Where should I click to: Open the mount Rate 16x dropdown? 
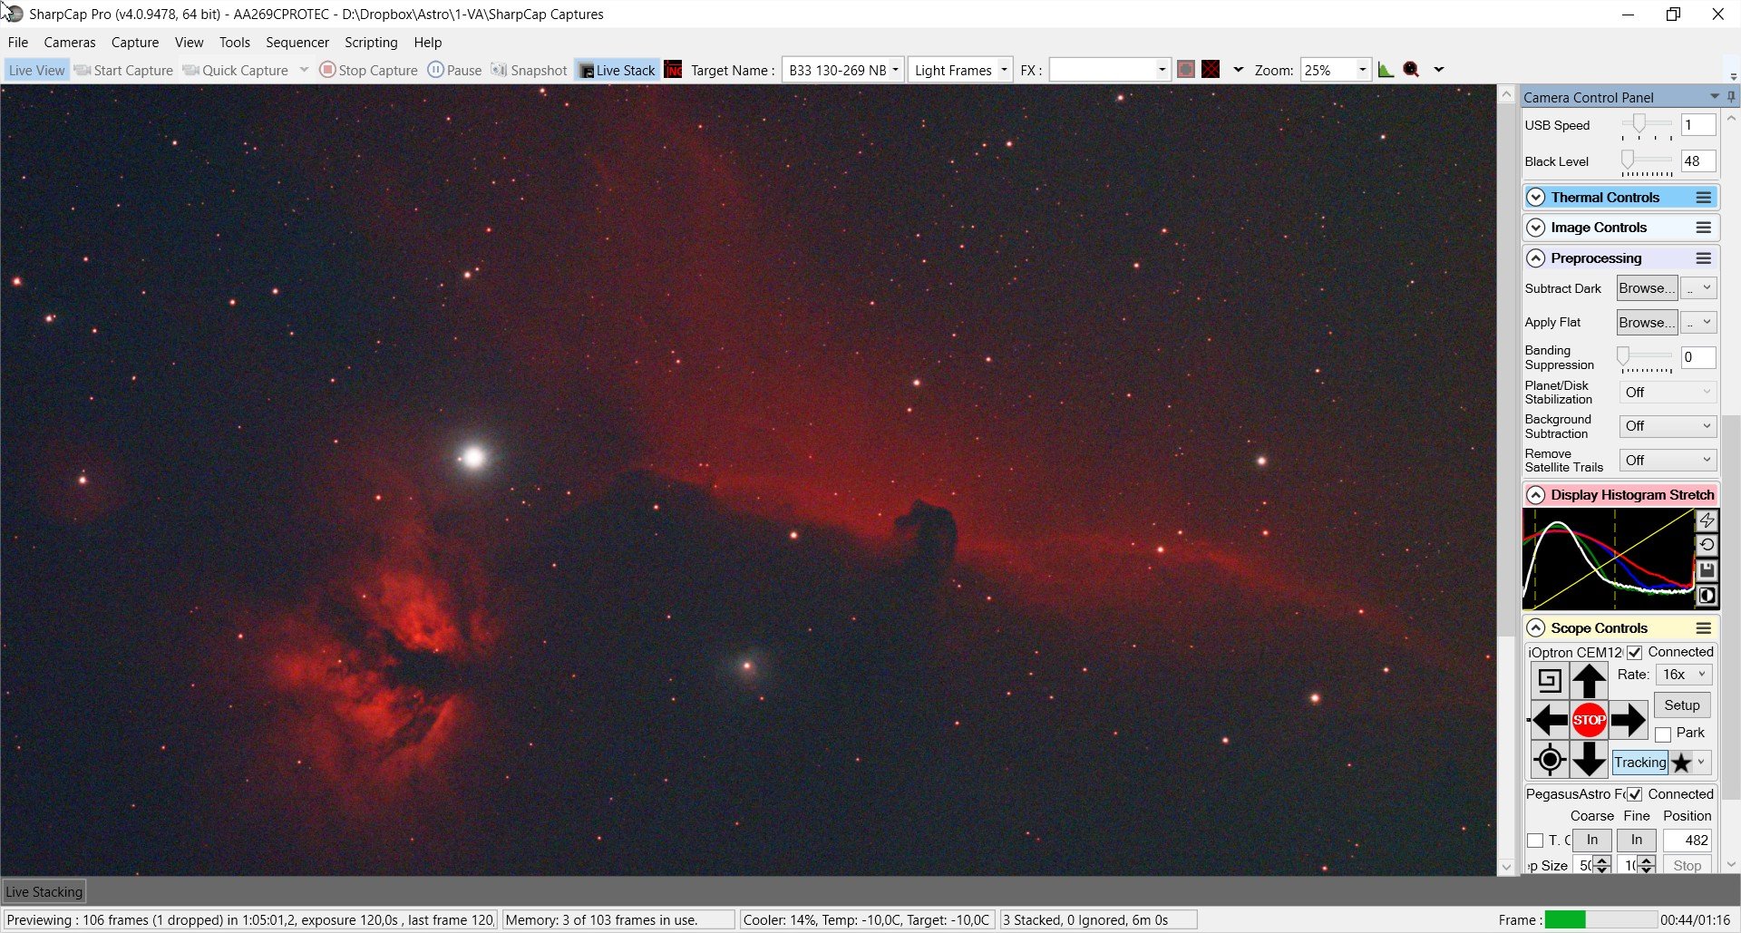click(x=1684, y=675)
